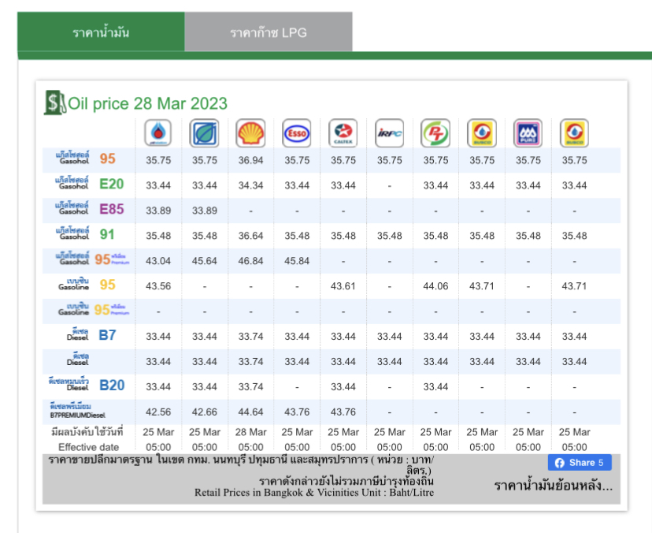This screenshot has height=533, width=652.
Task: Click the Susco logo in the last column
Action: (x=574, y=132)
